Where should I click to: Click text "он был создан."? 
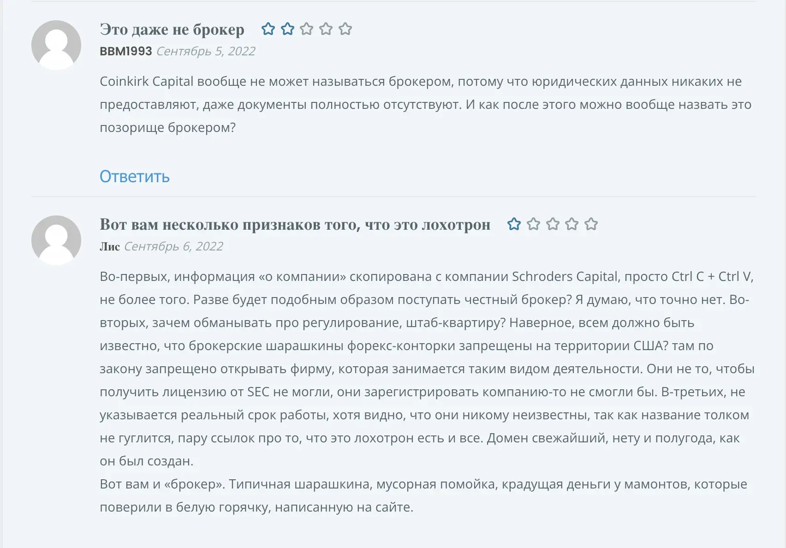[x=147, y=461]
